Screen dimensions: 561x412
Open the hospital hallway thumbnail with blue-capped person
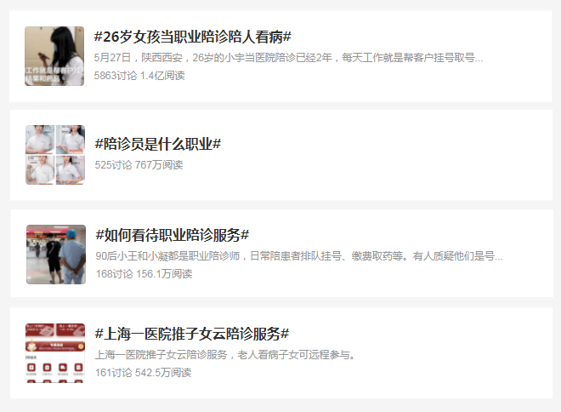click(56, 255)
